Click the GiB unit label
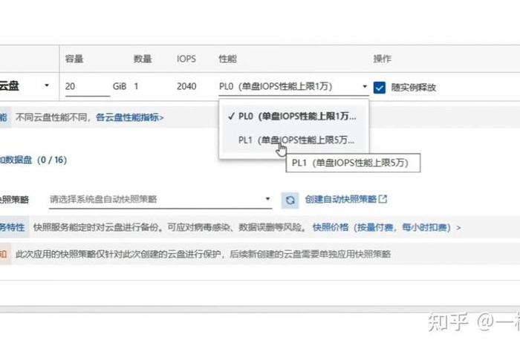 pos(120,86)
